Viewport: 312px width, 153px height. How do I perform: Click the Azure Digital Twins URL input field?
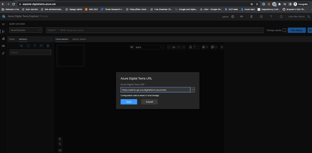tap(155, 90)
